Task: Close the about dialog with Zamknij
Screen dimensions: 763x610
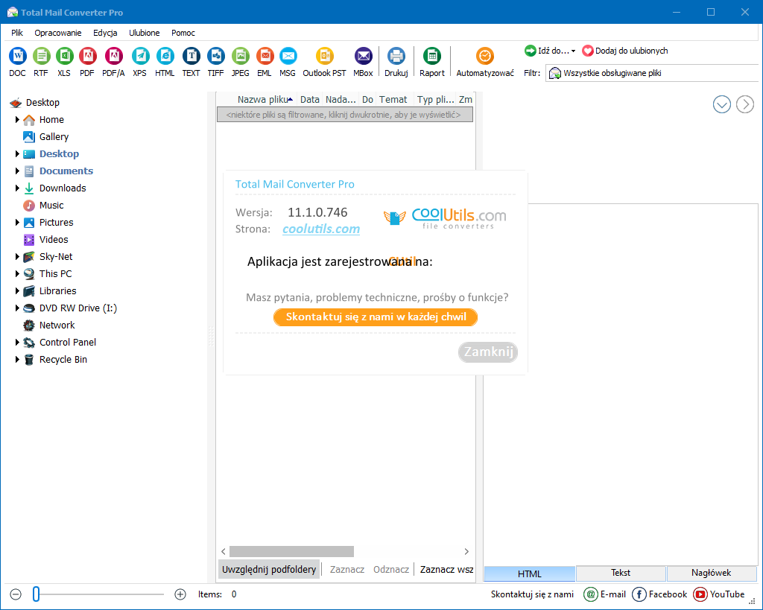Action: click(x=488, y=352)
